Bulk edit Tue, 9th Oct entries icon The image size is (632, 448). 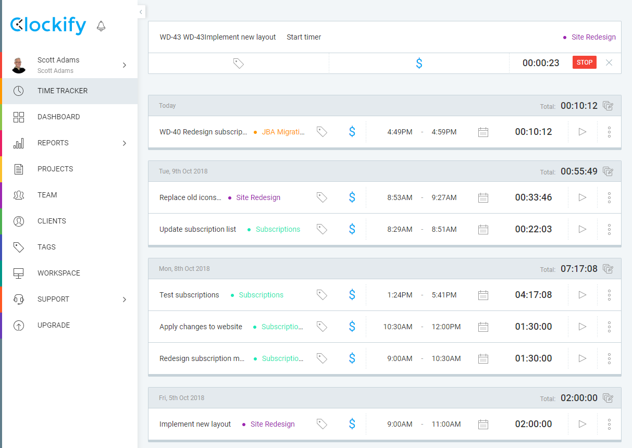pos(608,171)
